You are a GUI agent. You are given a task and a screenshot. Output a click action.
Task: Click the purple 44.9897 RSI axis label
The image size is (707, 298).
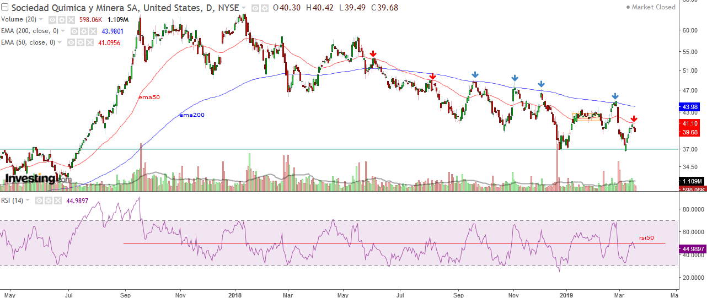(692, 248)
